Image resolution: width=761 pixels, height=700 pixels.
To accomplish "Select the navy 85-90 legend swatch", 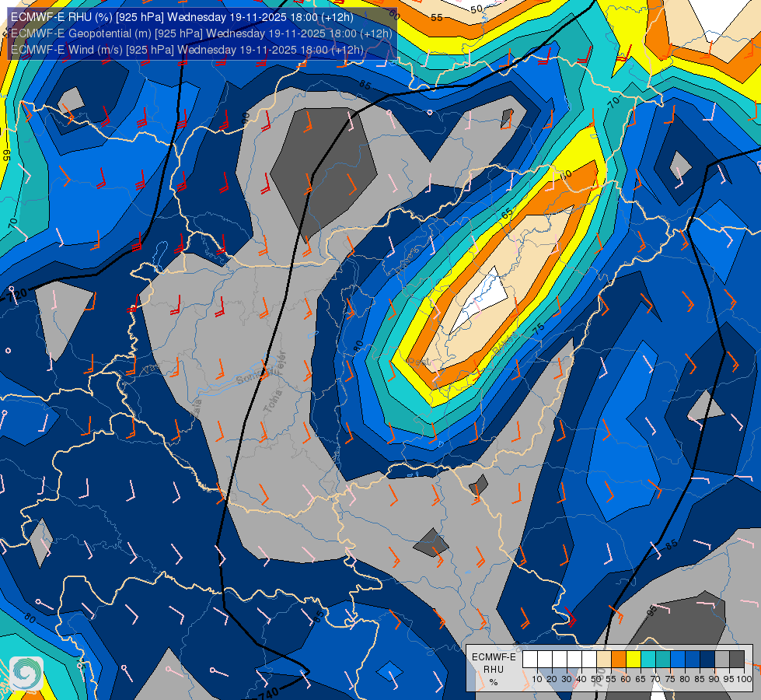I will click(x=707, y=660).
